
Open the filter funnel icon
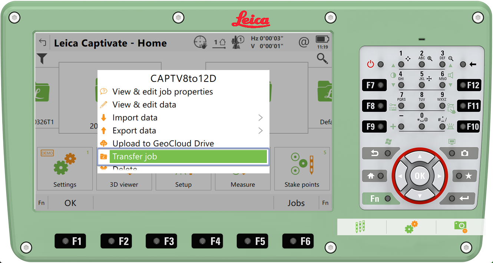pos(42,59)
